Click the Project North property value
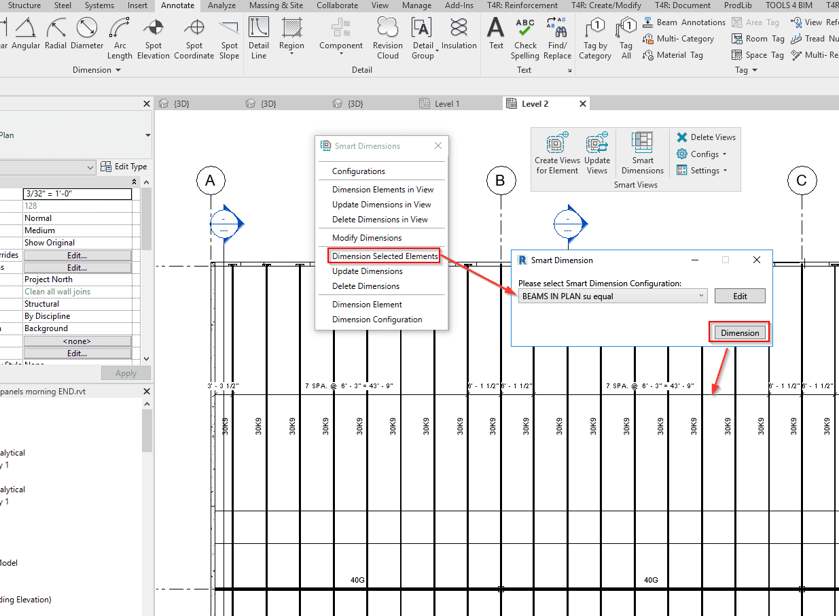The width and height of the screenshot is (839, 616). click(x=77, y=279)
